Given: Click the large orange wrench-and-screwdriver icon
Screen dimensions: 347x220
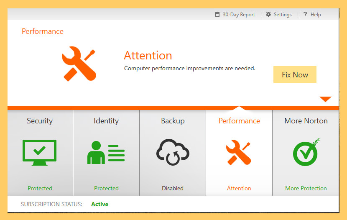Looking at the screenshot, I should click(79, 64).
